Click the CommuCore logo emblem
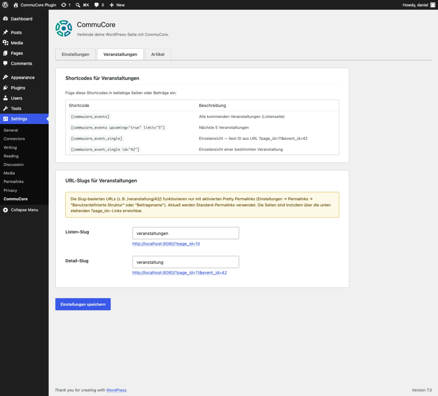 (64, 28)
